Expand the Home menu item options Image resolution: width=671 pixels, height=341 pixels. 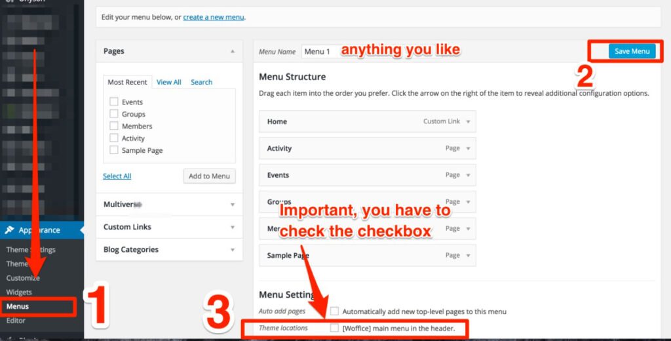click(x=468, y=122)
